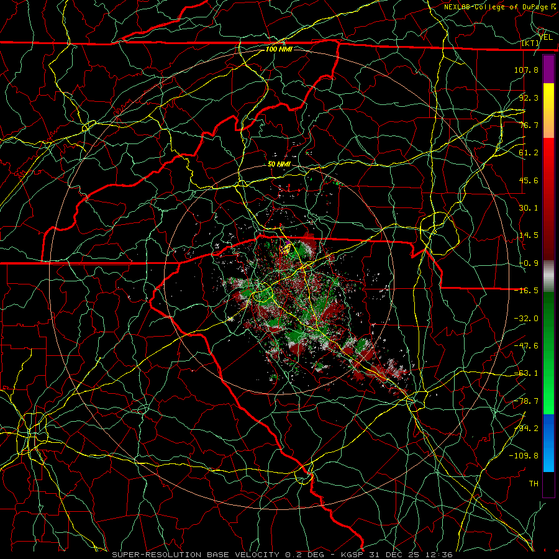
Task: Click the purple and yellow velocity cluster on radar
Action: [286, 247]
